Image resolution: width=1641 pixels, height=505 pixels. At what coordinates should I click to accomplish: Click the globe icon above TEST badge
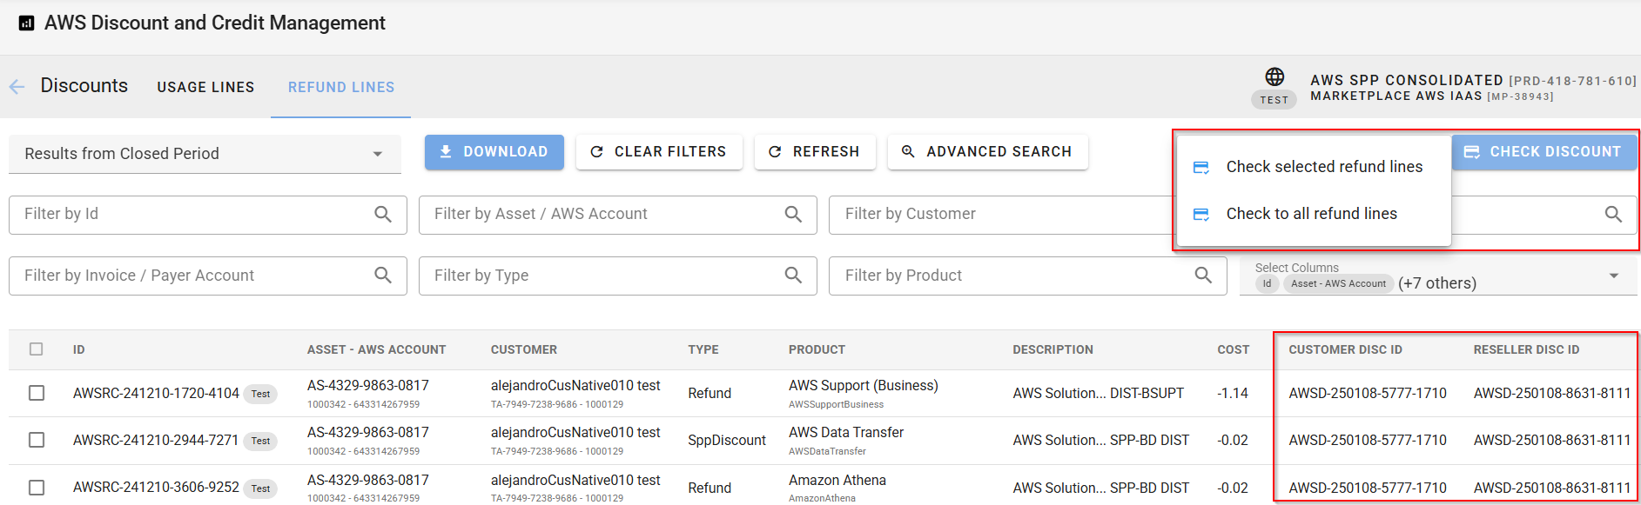click(1274, 76)
